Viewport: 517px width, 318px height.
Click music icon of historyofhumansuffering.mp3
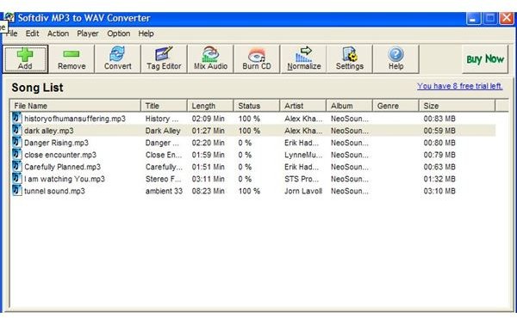(17, 118)
